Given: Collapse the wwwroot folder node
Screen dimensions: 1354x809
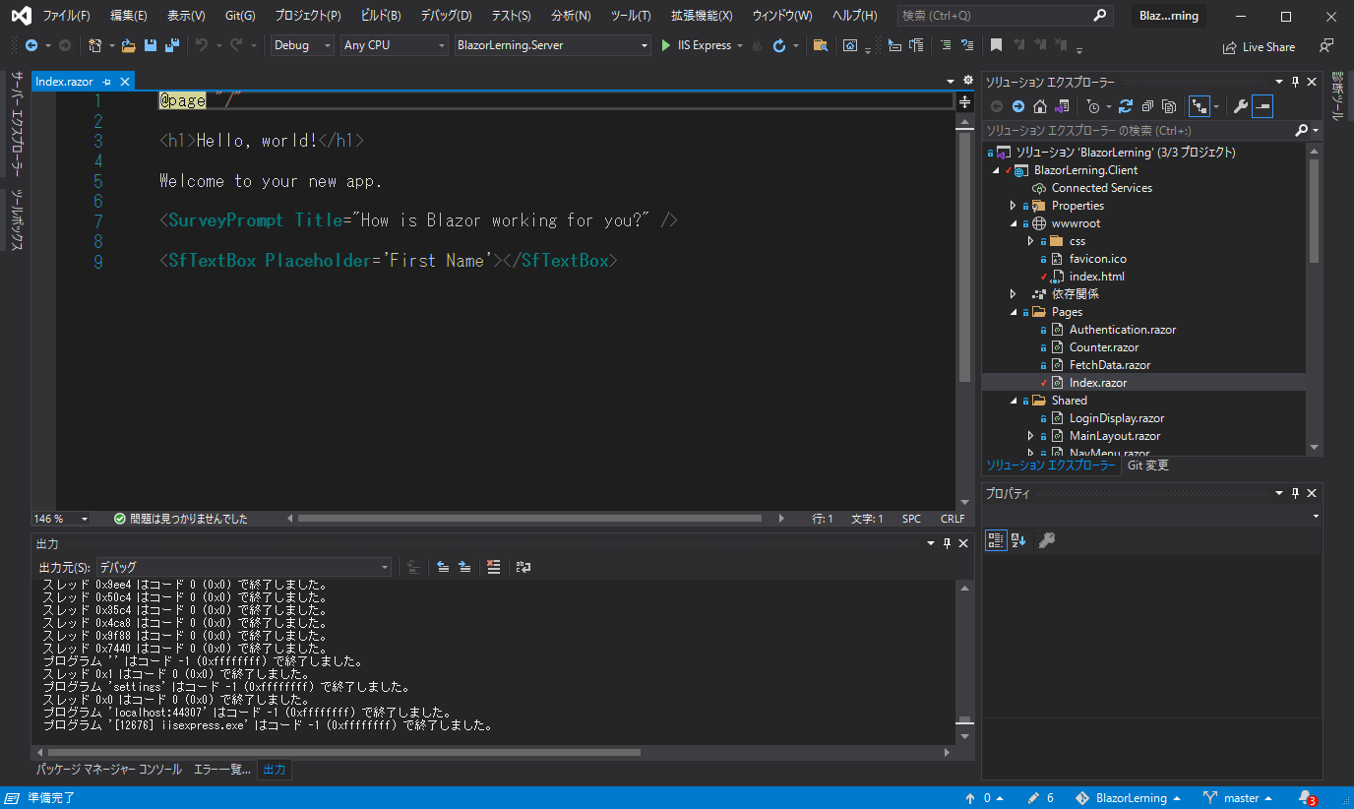Looking at the screenshot, I should (1013, 223).
